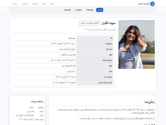Click بازگشت به فهرست زندانیان button
Screen dimensions: 166x125
89,23
